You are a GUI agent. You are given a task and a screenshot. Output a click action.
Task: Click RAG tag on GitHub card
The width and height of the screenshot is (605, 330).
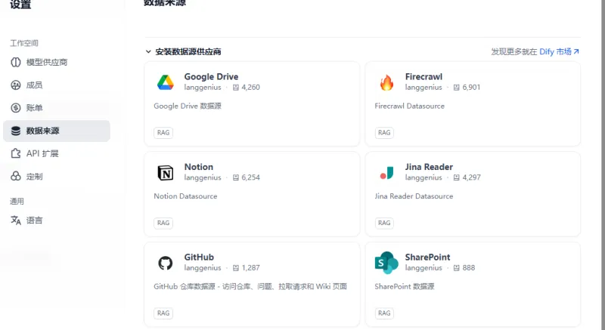coord(163,313)
